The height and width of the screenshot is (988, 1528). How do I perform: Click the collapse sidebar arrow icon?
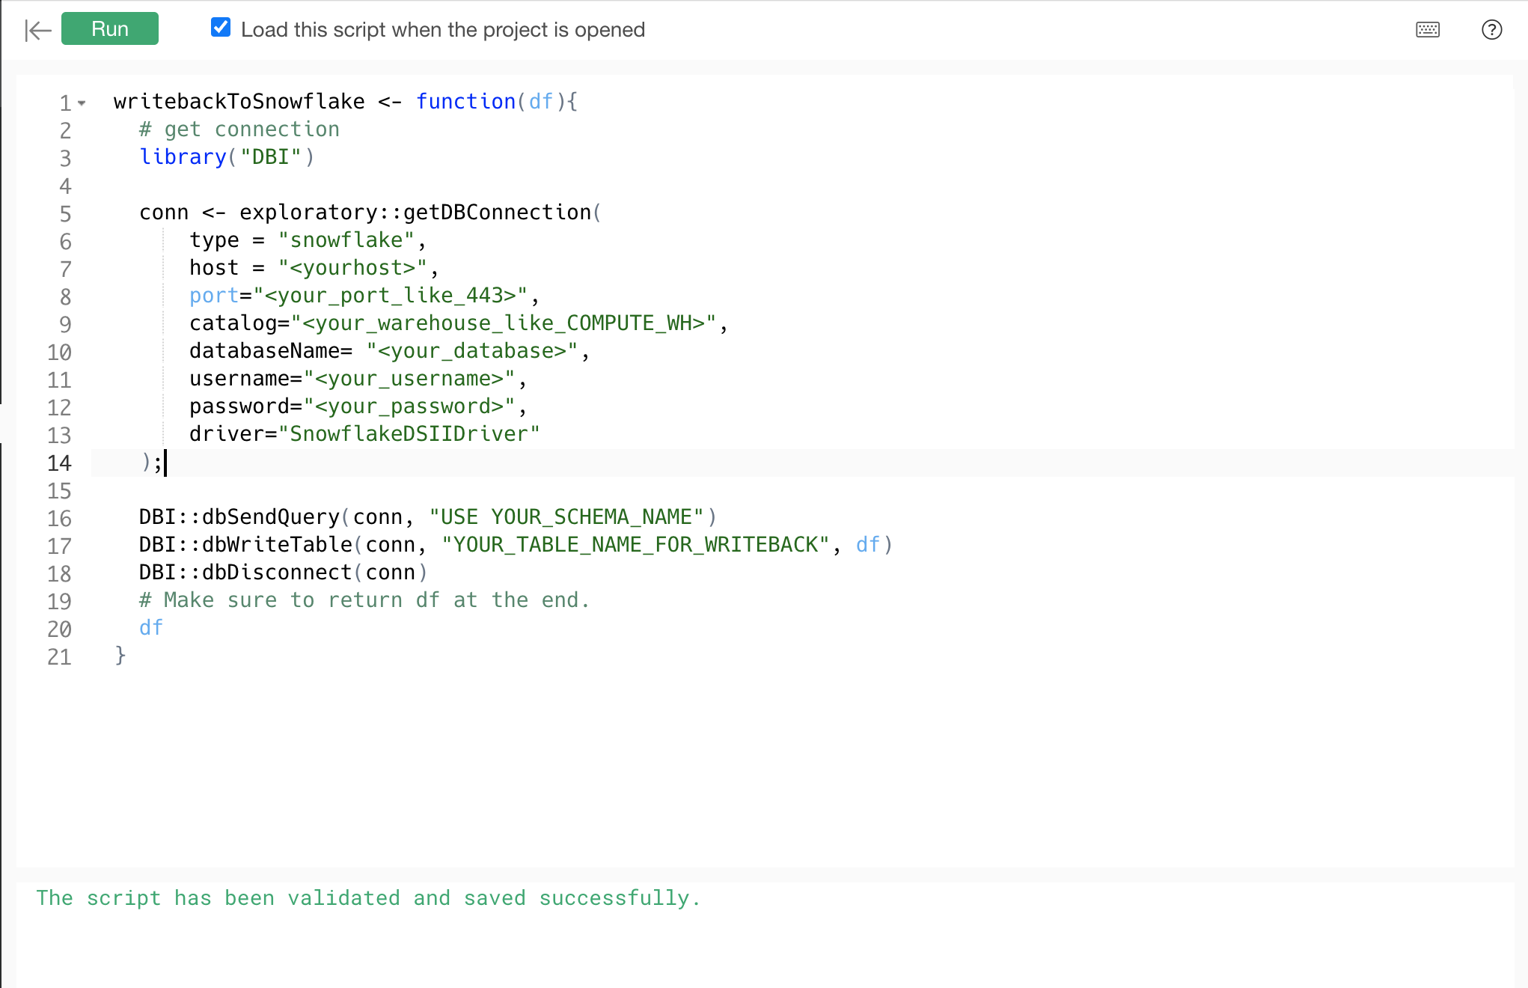click(38, 30)
